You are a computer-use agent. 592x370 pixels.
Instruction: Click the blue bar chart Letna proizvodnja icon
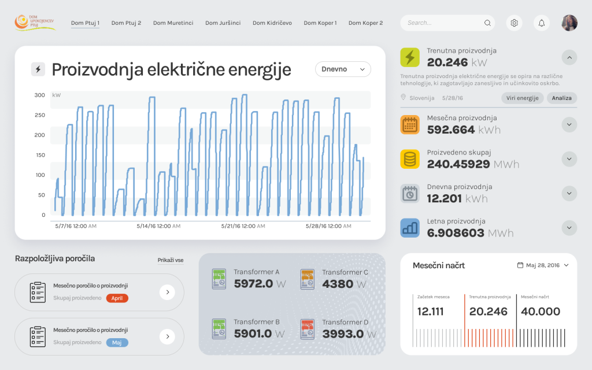410,228
